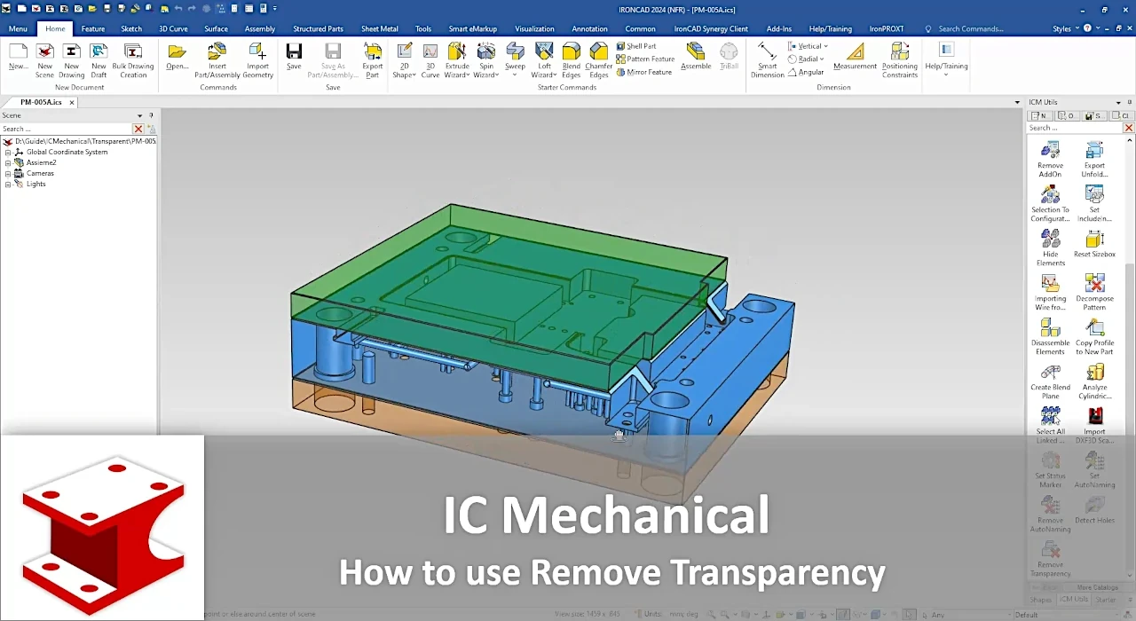Click the Scene panel search field
Screen dimensions: 1136x621
click(67, 129)
